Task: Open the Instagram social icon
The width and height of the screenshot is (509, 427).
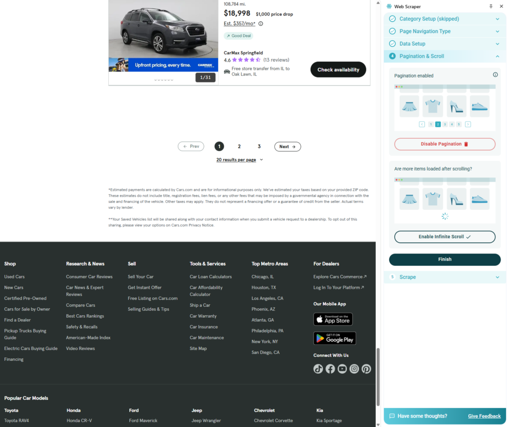Action: tap(354, 369)
